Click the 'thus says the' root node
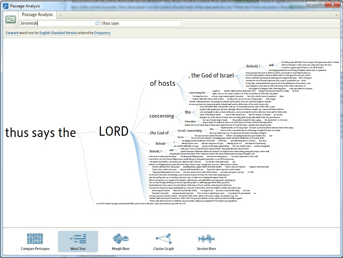This screenshot has width=343, height=258. pos(40,133)
